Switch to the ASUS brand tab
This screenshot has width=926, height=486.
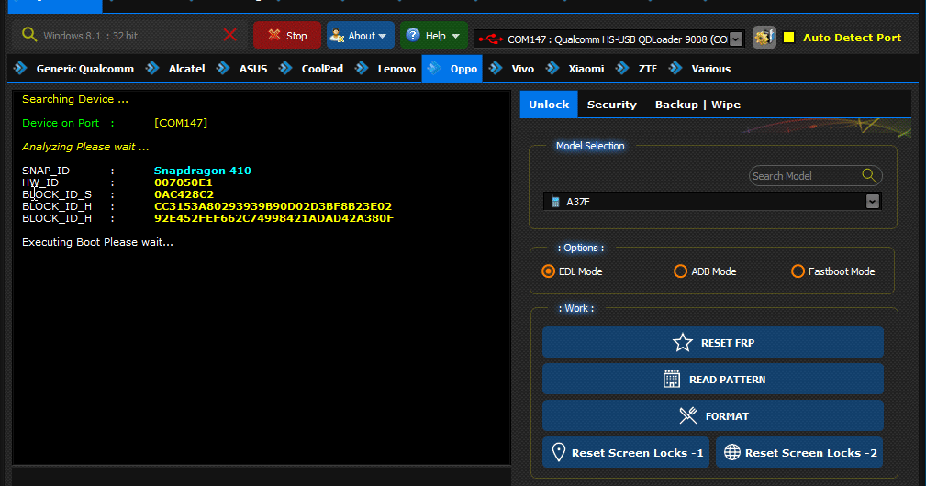click(x=252, y=69)
